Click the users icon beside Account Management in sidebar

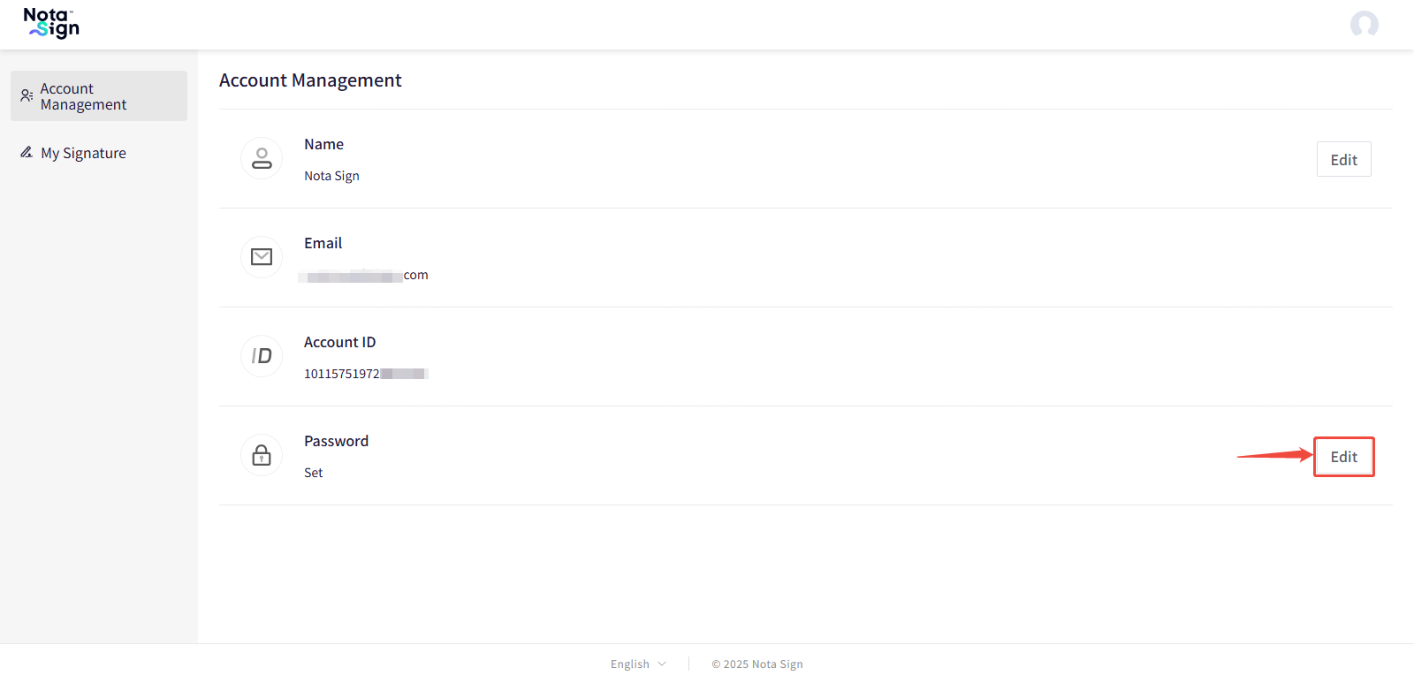(x=27, y=95)
